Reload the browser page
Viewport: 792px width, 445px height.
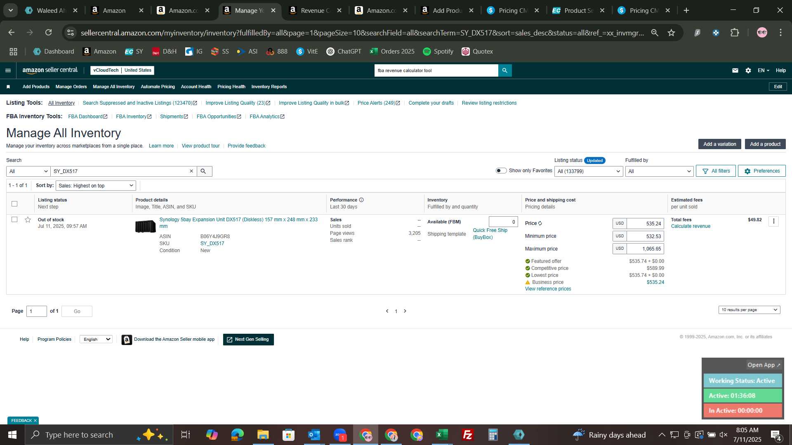48,33
